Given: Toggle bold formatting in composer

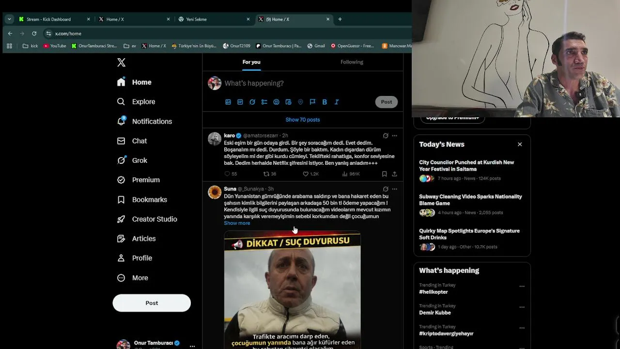Looking at the screenshot, I should [x=325, y=102].
